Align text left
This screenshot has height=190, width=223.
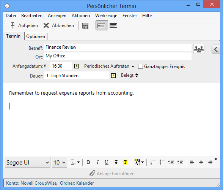coord(192,162)
